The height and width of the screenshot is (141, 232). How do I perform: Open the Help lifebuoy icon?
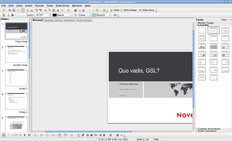click(104, 10)
